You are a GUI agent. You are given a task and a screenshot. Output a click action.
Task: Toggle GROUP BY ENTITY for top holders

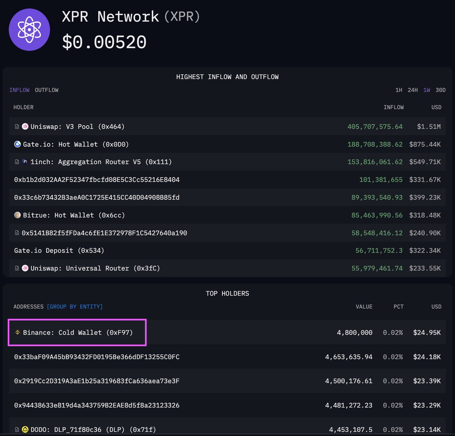click(75, 306)
